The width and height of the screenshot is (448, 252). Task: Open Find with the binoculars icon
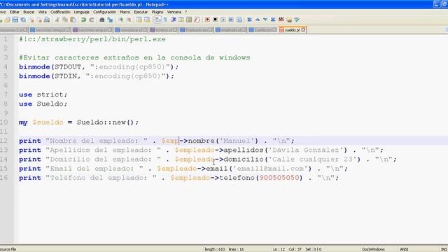(101, 20)
